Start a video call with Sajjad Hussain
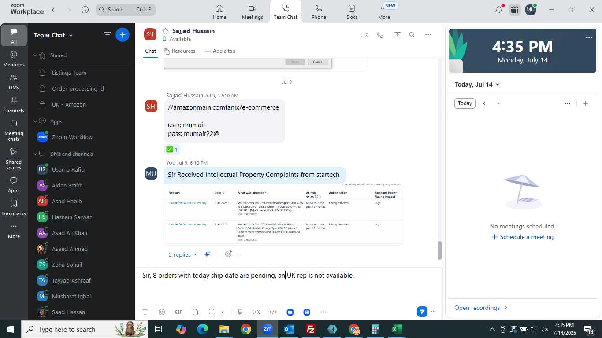 pyautogui.click(x=364, y=35)
